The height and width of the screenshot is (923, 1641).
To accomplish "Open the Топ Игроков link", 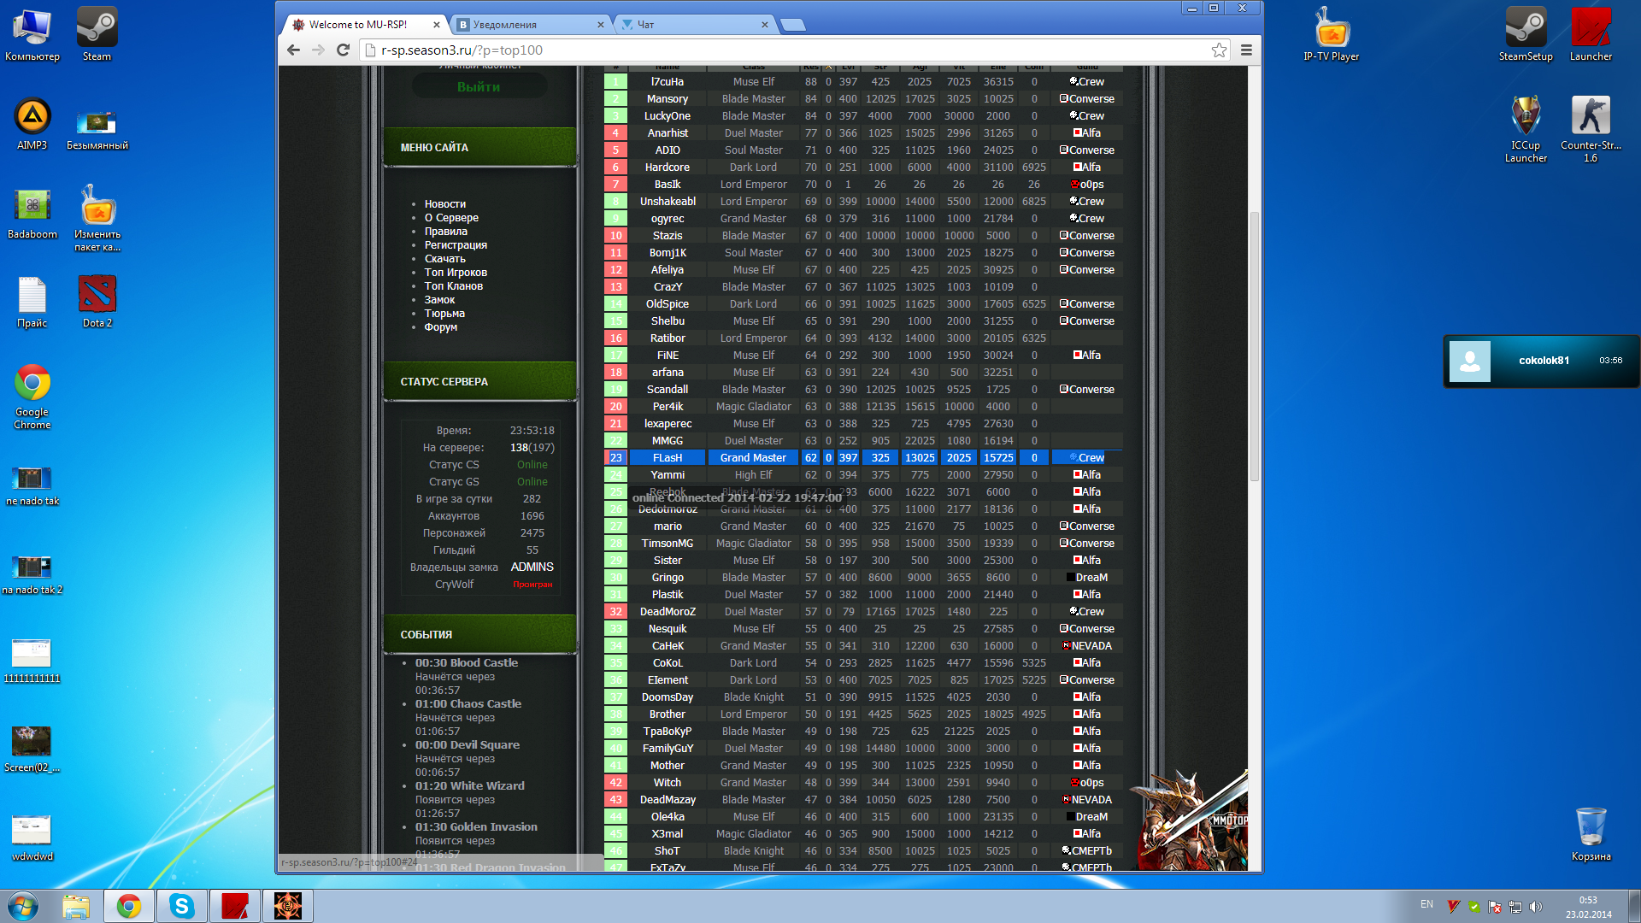I will [456, 273].
